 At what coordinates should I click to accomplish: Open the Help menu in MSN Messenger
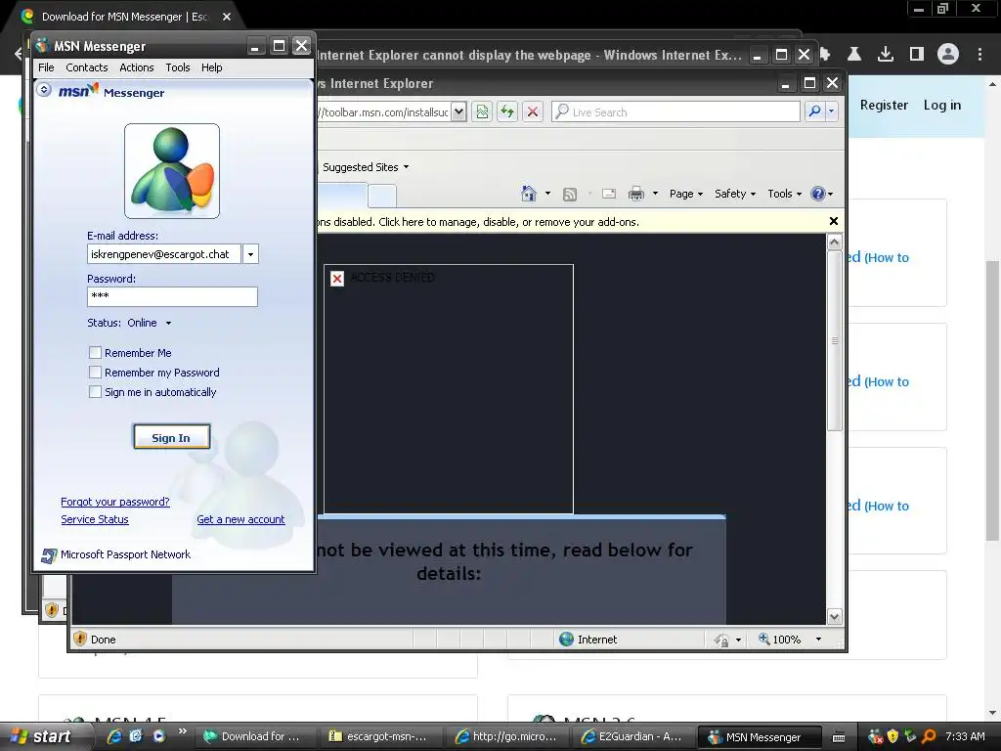[212, 67]
